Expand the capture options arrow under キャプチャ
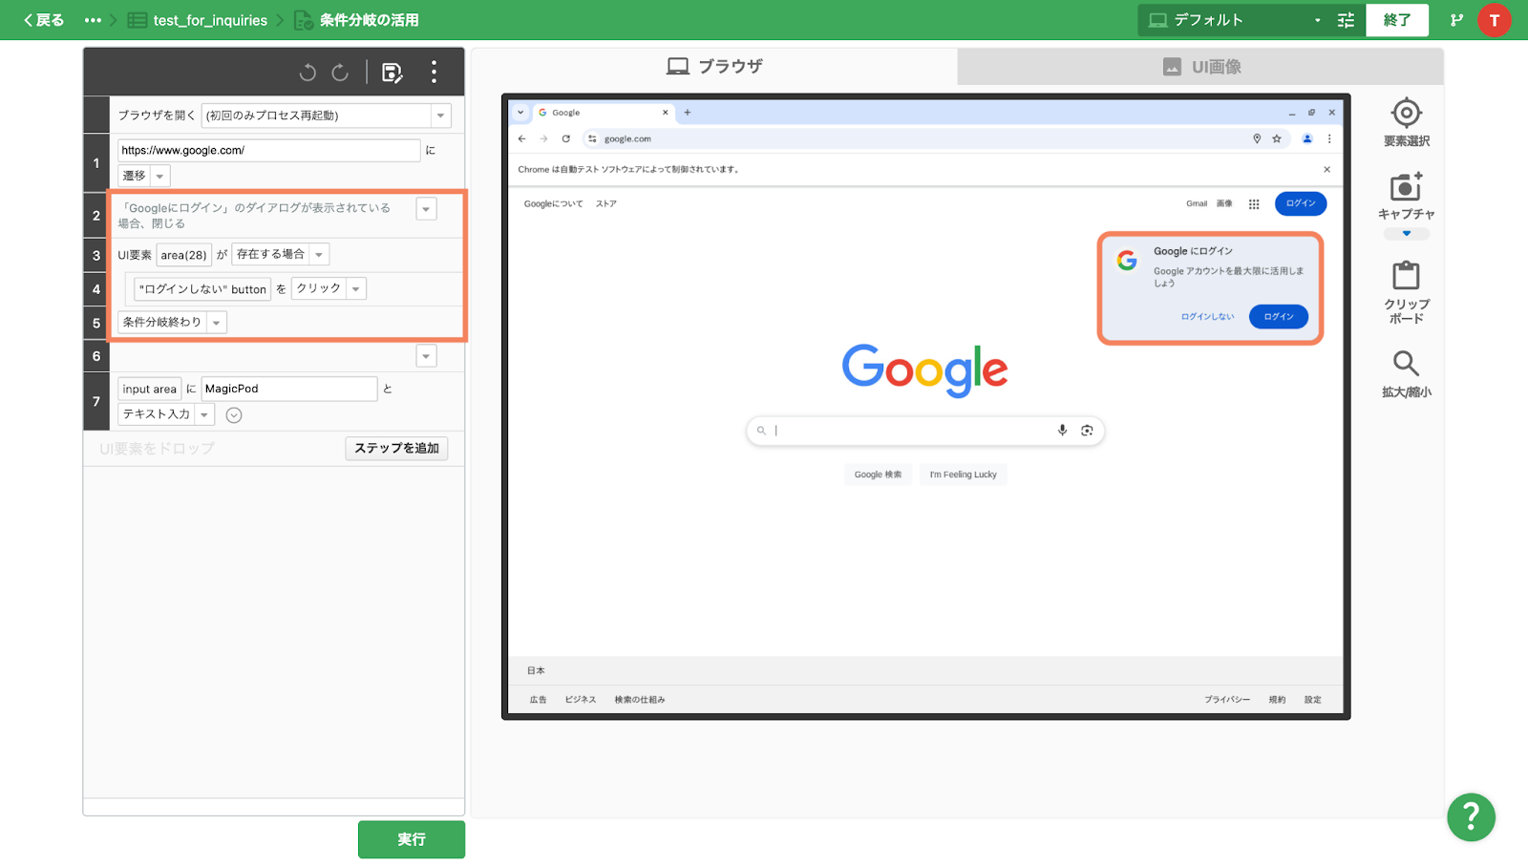The height and width of the screenshot is (866, 1528). [1406, 234]
